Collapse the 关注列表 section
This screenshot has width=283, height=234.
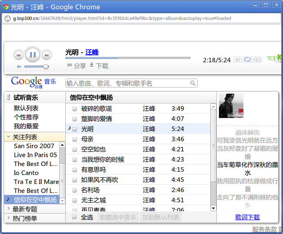coord(9,136)
